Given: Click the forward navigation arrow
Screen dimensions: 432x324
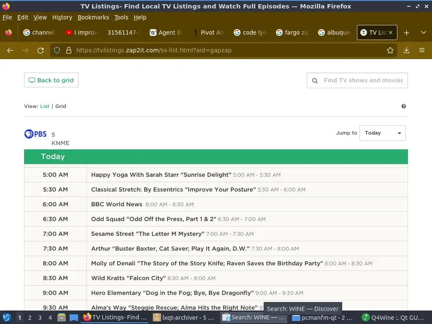Looking at the screenshot, I should tap(25, 51).
